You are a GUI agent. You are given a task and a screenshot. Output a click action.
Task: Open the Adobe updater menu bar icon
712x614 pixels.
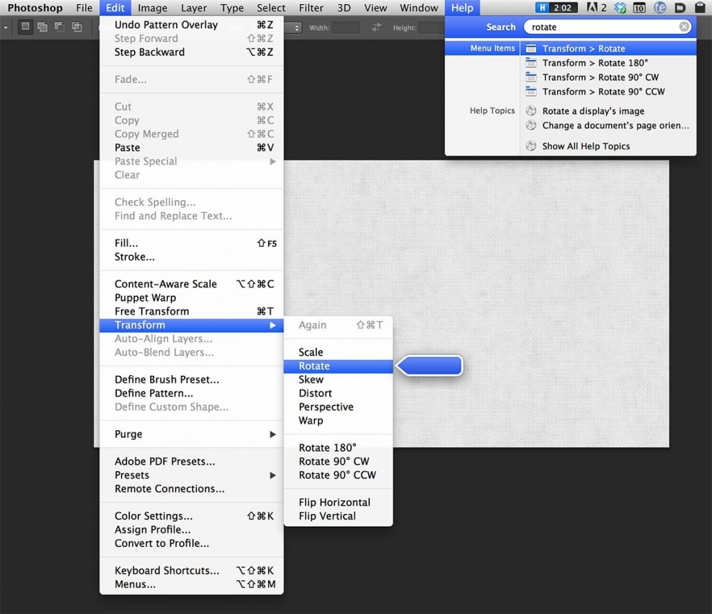pos(596,8)
